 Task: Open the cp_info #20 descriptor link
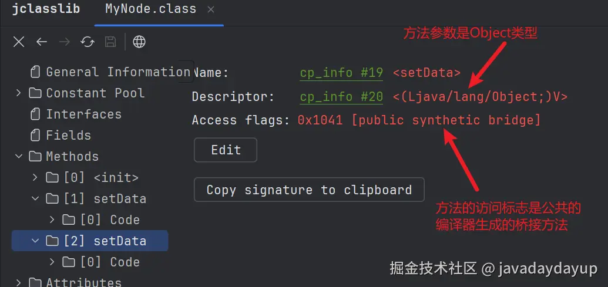pyautogui.click(x=341, y=97)
